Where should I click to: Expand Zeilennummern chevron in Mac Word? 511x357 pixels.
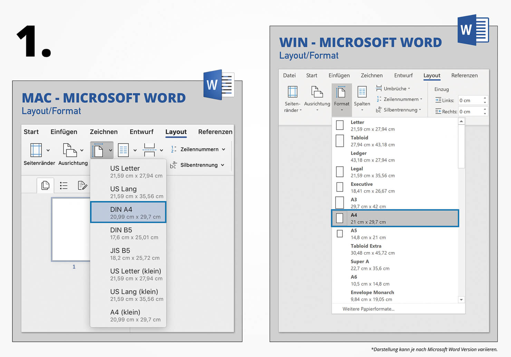point(223,150)
